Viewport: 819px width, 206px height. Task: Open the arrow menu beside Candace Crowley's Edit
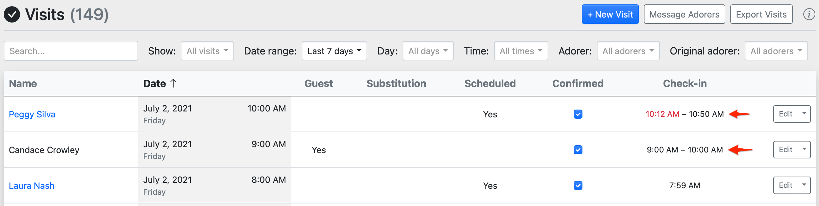coord(804,149)
